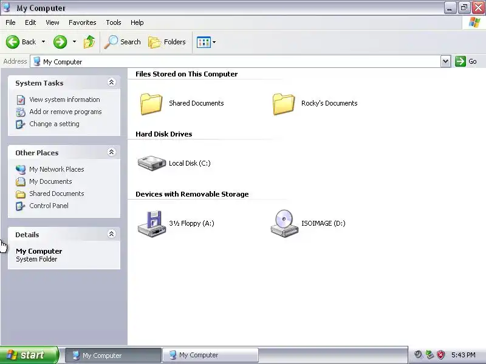Viewport: 486px width, 364px height.
Task: Collapse the Other Places panel
Action: tap(111, 152)
